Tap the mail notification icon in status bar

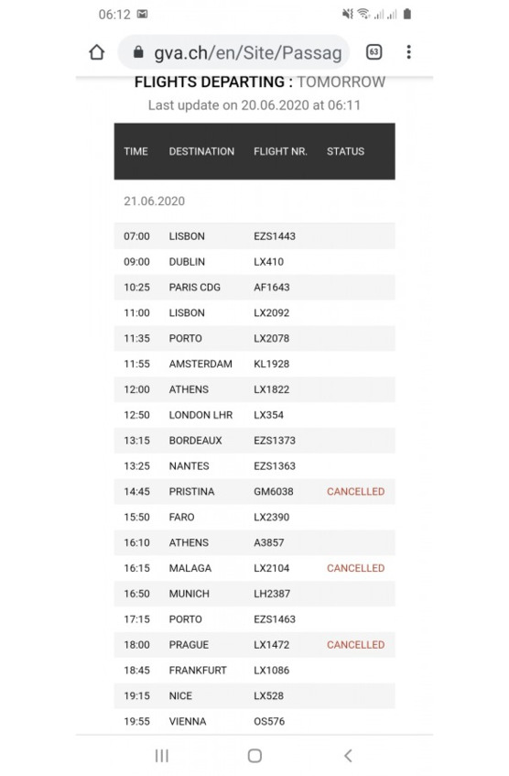point(143,14)
